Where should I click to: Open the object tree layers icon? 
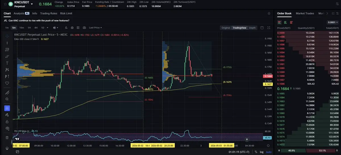pyautogui.click(x=7, y=148)
